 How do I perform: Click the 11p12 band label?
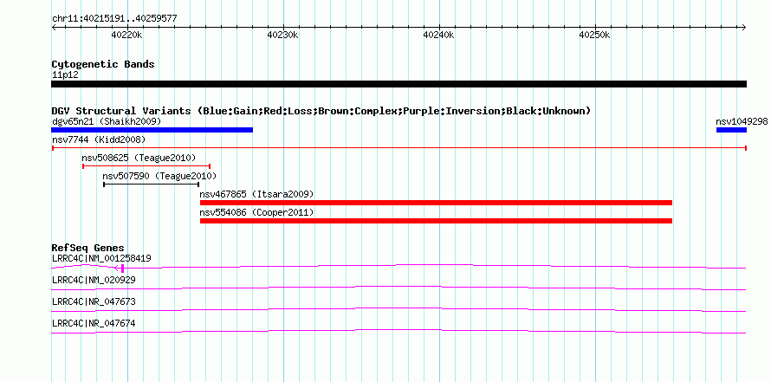pyautogui.click(x=65, y=75)
